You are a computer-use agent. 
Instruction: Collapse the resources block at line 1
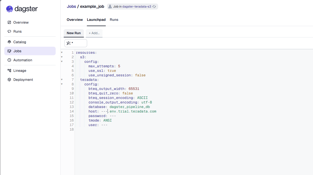pos(62,53)
